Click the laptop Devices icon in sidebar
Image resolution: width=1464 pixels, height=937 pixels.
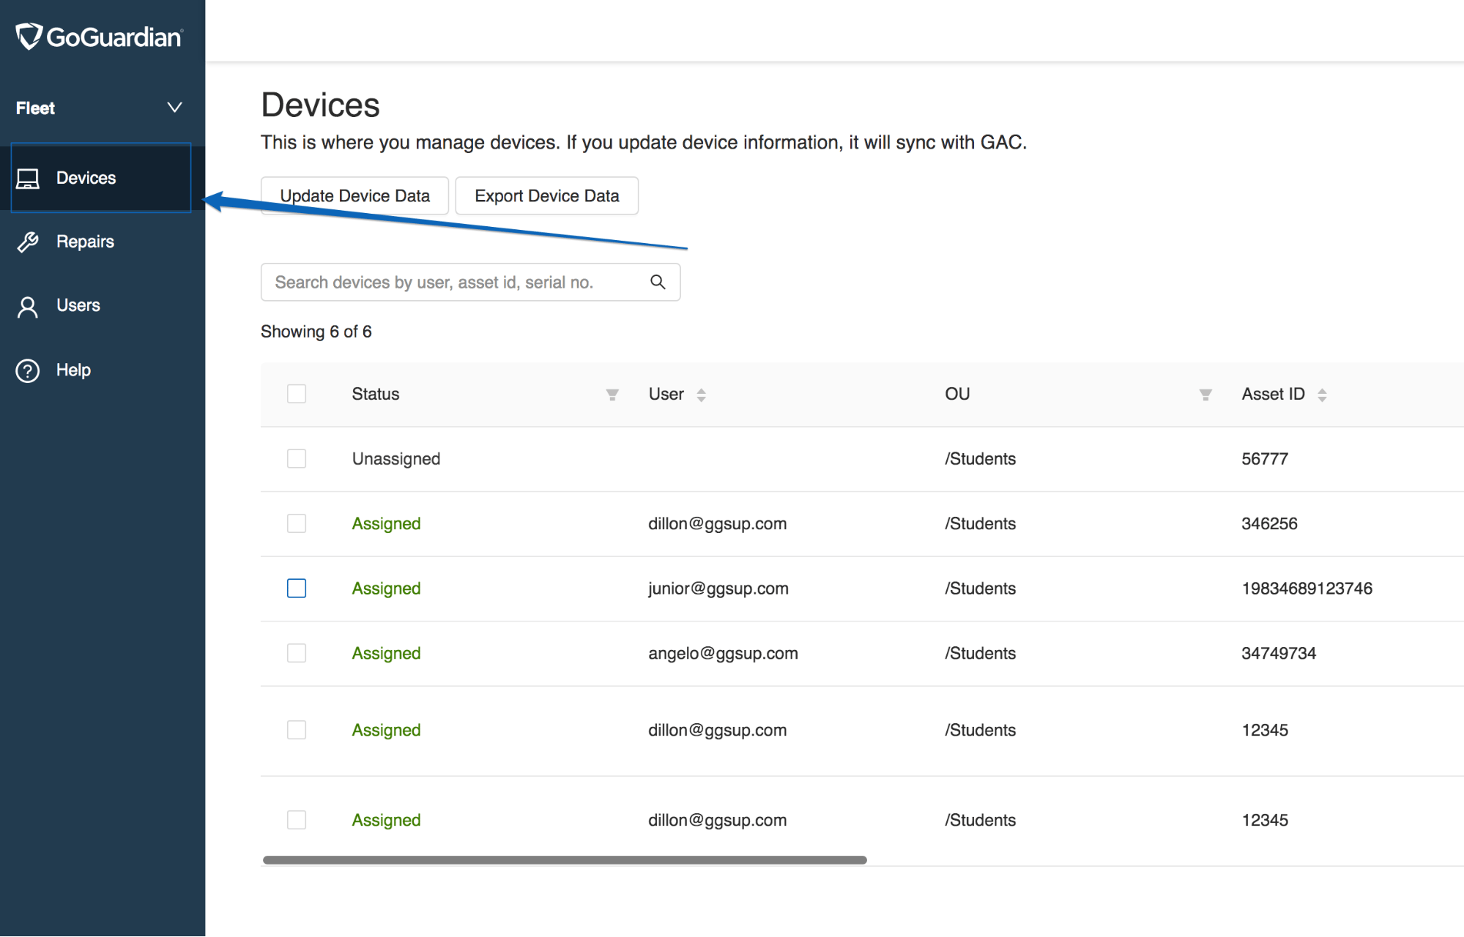(x=28, y=178)
